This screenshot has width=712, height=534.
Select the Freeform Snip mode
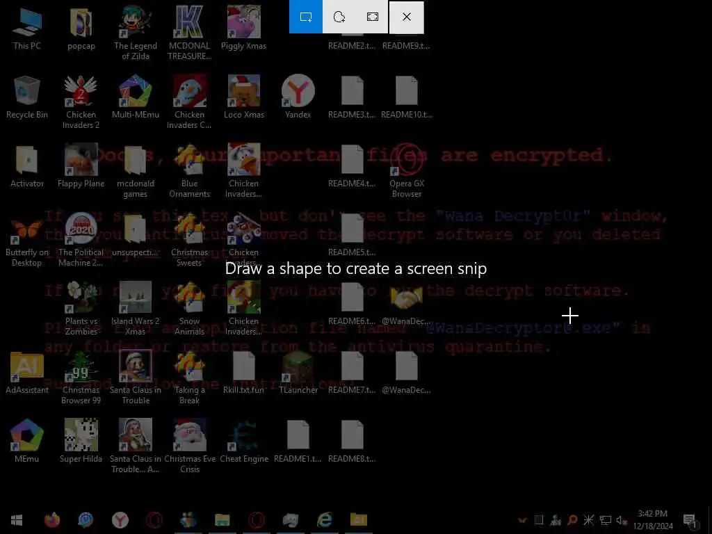339,17
